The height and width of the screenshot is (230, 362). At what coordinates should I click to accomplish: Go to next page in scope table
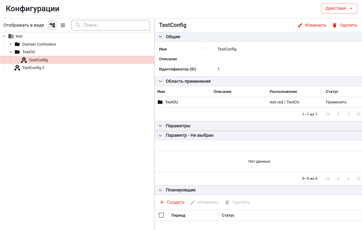point(348,114)
